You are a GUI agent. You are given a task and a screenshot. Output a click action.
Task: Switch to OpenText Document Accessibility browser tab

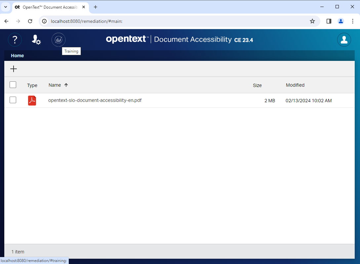point(50,7)
